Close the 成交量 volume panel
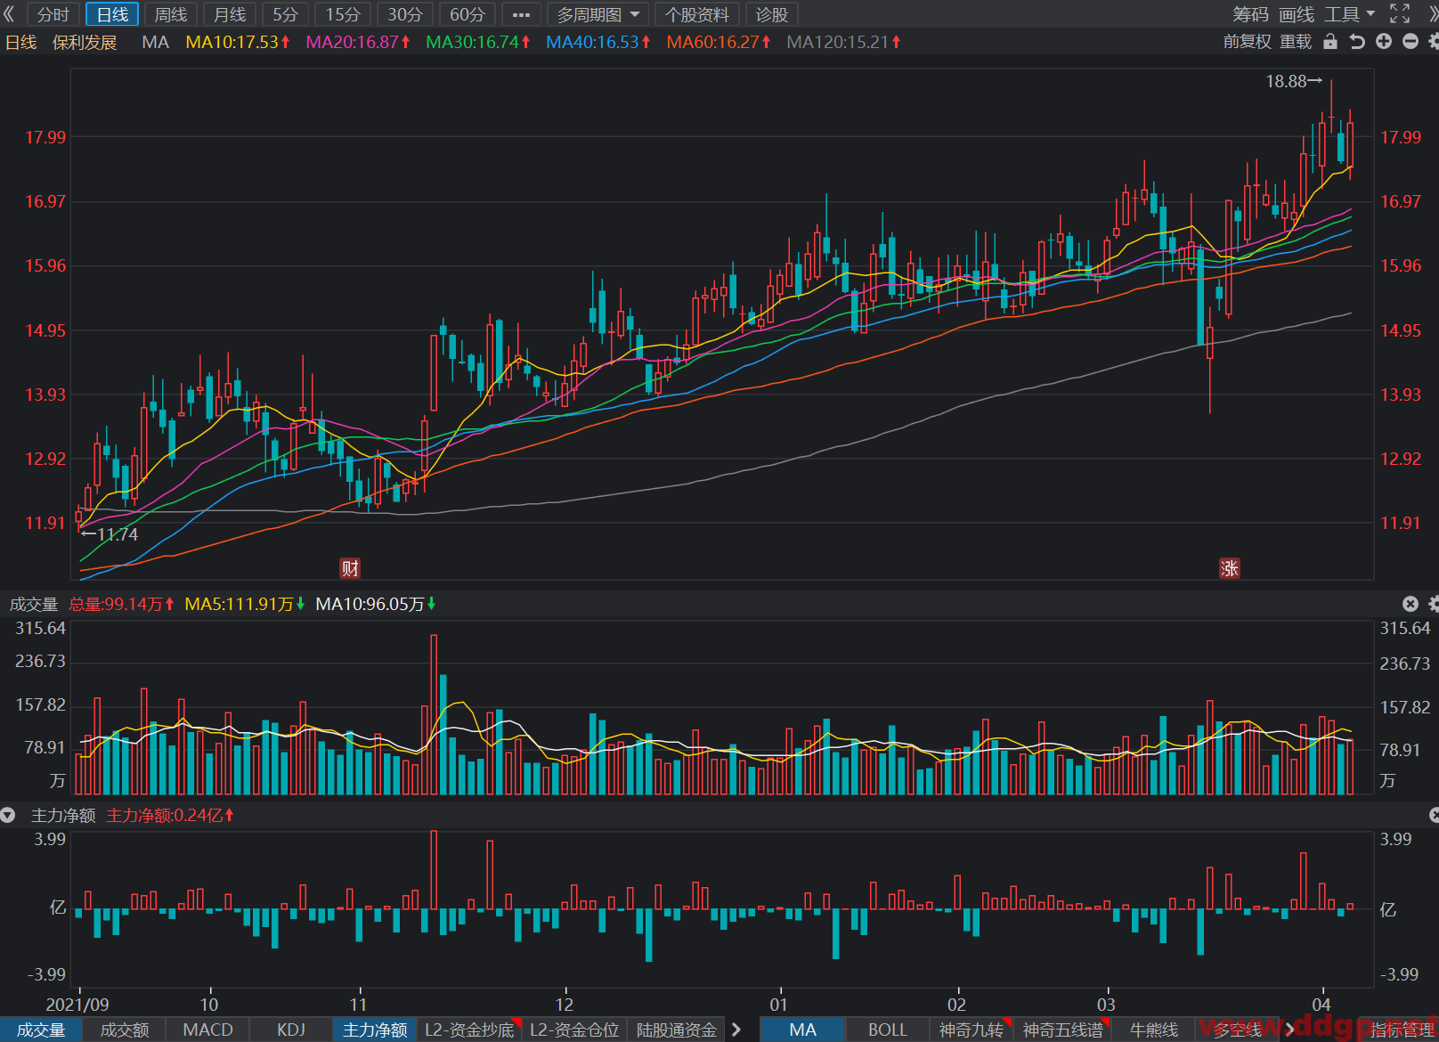This screenshot has height=1042, width=1439. [x=1411, y=604]
